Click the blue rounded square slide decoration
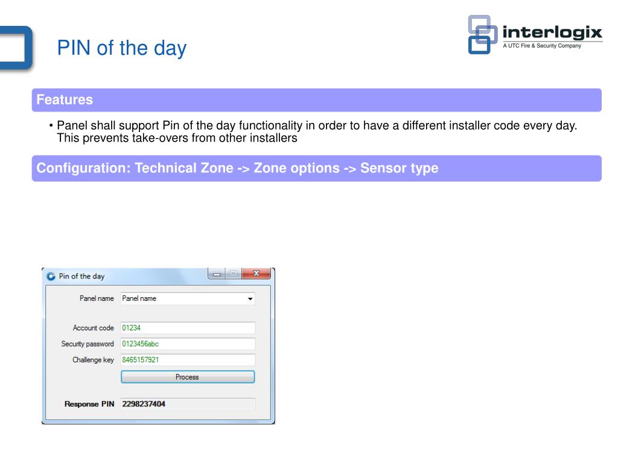 (16, 48)
